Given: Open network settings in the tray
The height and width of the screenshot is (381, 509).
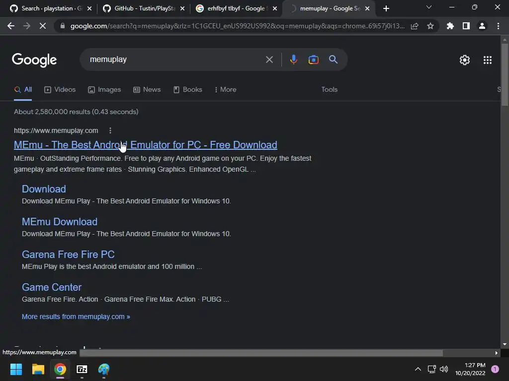Looking at the screenshot, I should point(432,369).
